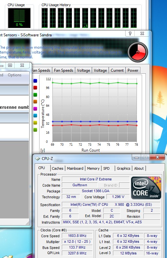
Task: Click the Package value Socket 1366 LGA
Action: (96, 191)
